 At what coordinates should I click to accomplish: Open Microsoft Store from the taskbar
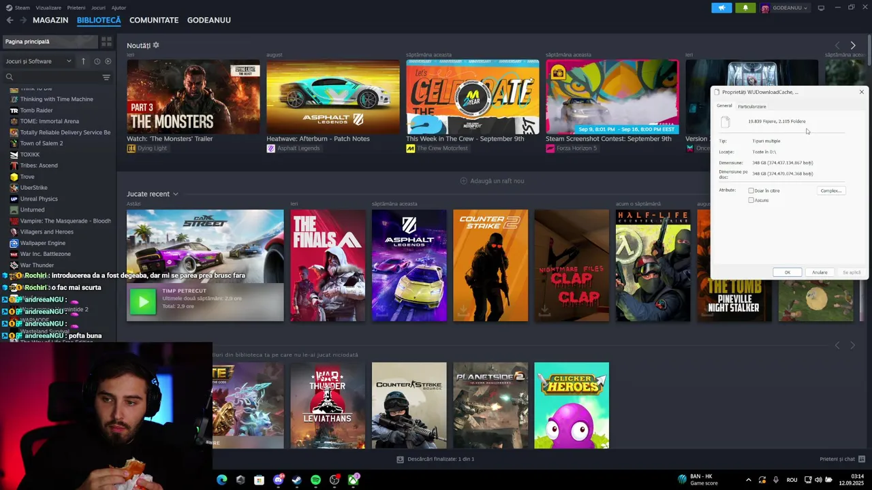(259, 480)
